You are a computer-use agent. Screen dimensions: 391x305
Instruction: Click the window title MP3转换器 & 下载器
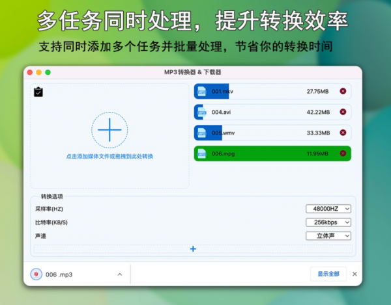pyautogui.click(x=192, y=72)
